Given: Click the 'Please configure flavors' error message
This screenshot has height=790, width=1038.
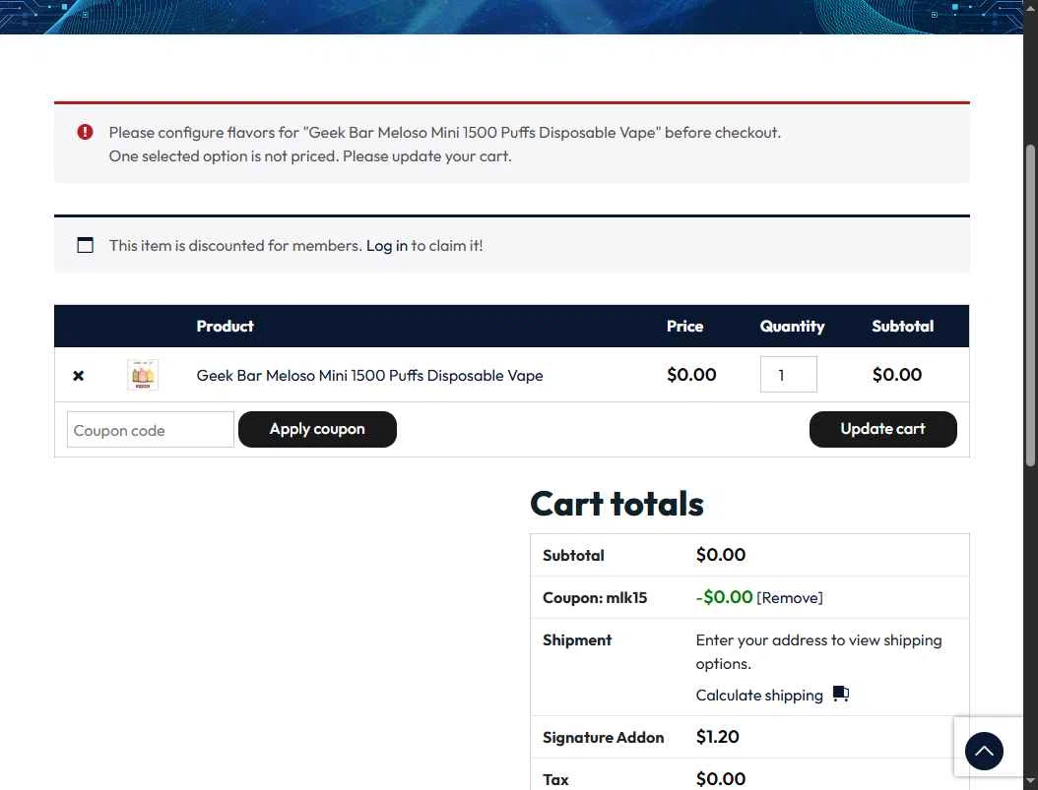Looking at the screenshot, I should pos(445,132).
